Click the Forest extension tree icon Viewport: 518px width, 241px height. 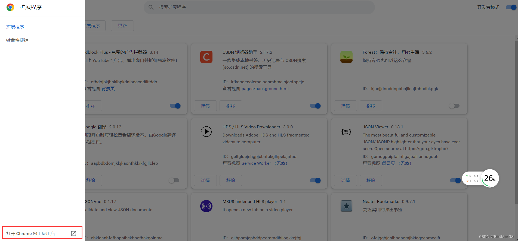(x=346, y=57)
